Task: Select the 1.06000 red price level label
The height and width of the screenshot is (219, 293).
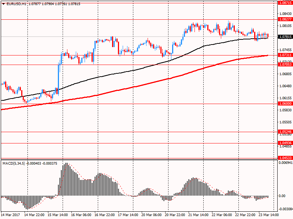Action: point(285,104)
